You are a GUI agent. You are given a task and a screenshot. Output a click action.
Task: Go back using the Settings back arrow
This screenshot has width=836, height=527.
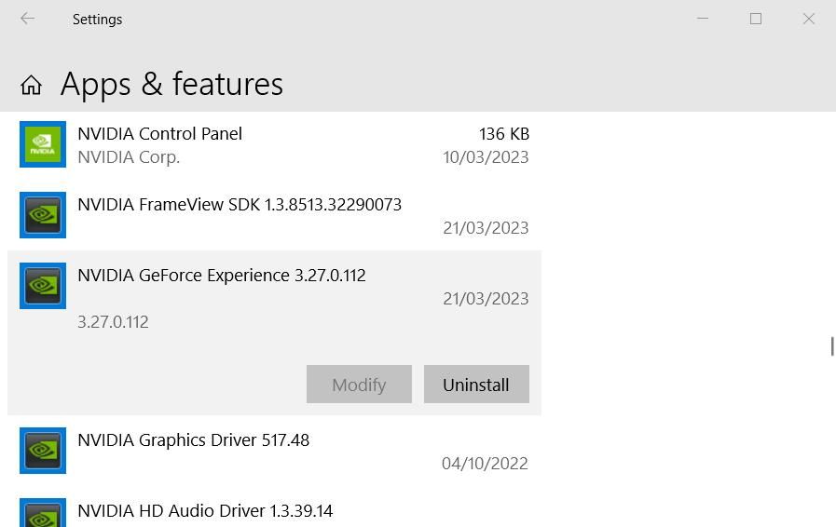pyautogui.click(x=27, y=19)
